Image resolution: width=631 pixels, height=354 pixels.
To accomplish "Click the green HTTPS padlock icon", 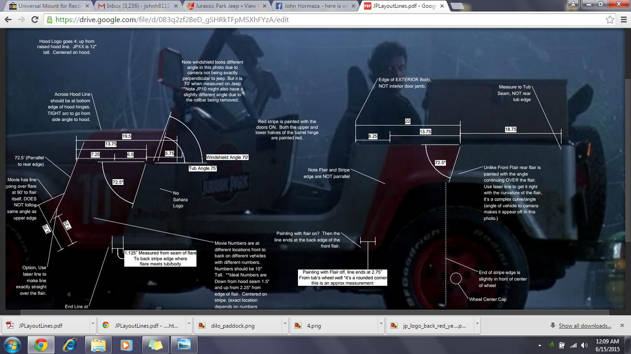I will tap(50, 20).
